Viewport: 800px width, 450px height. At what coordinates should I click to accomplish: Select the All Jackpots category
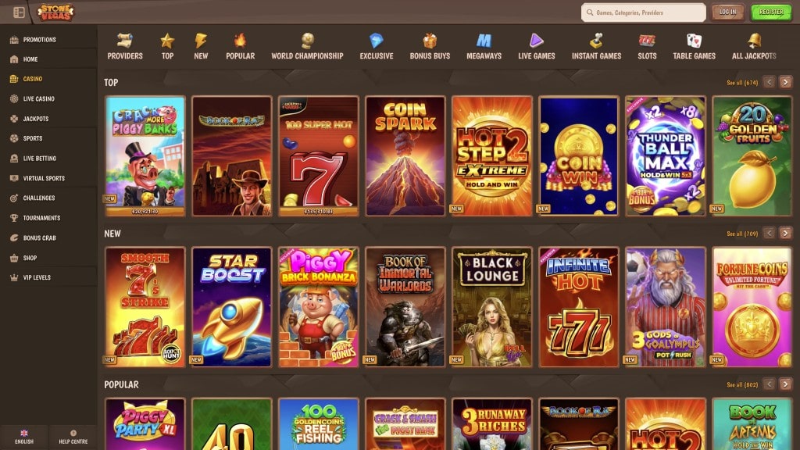(754, 46)
